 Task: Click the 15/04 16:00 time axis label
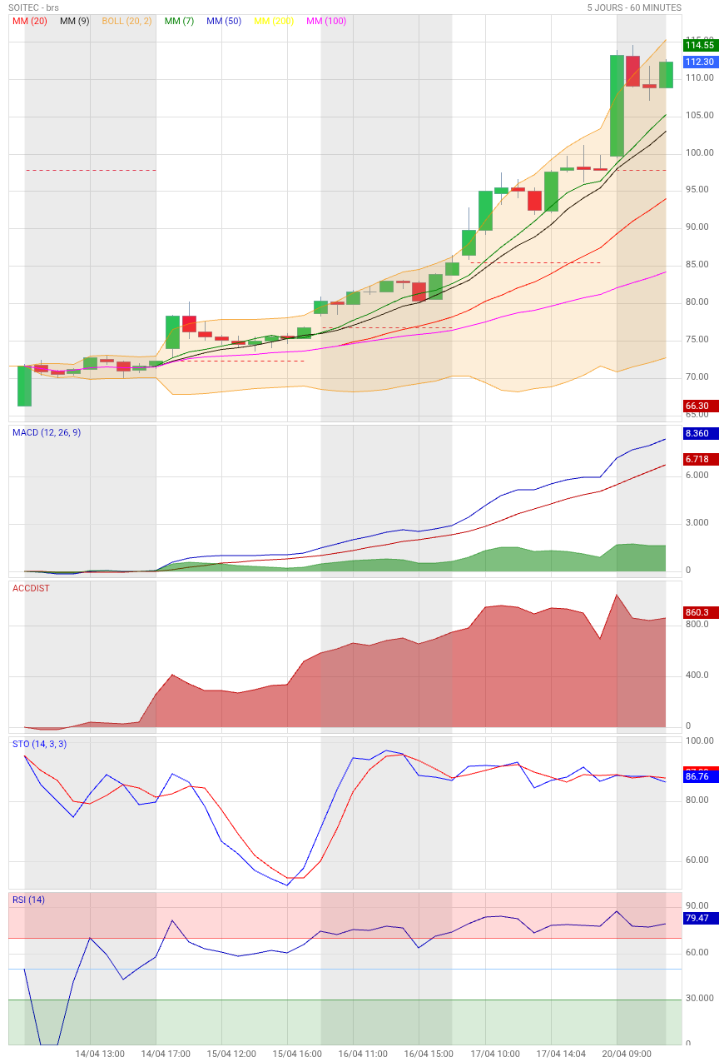coord(297,1054)
